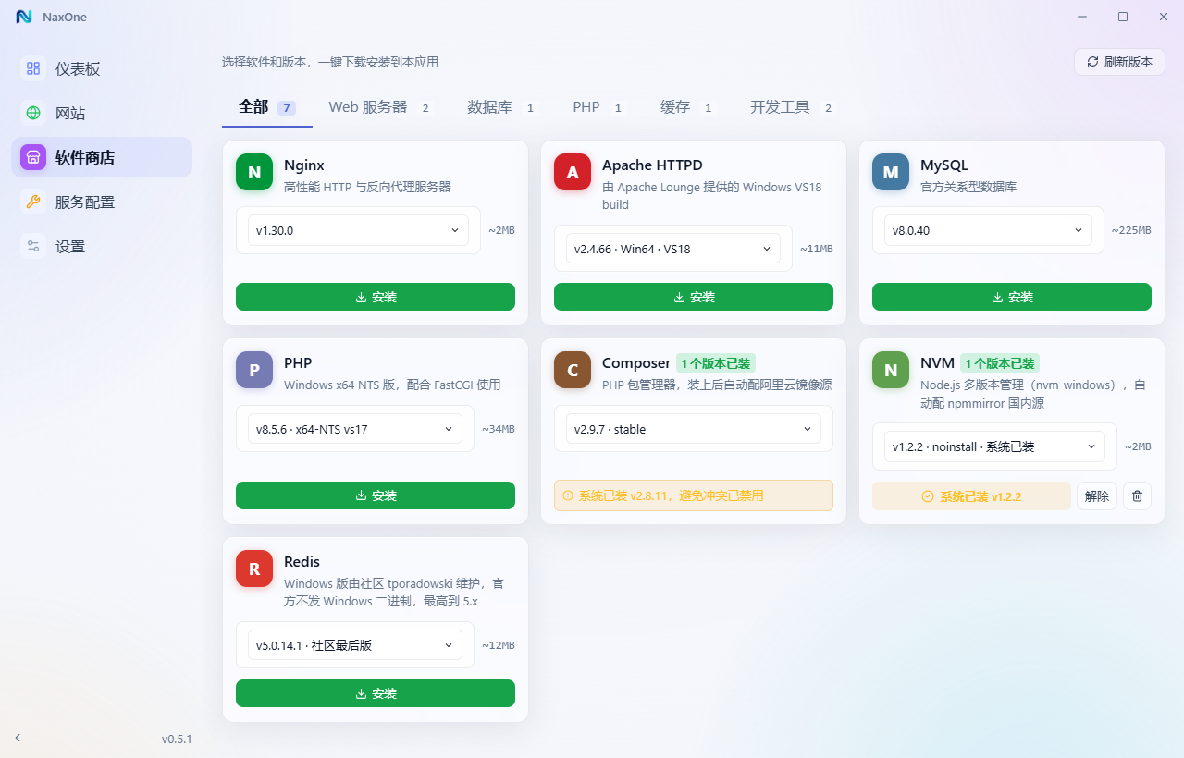This screenshot has height=758, width=1184.
Task: Switch to the Web 服务器 tab
Action: point(380,107)
